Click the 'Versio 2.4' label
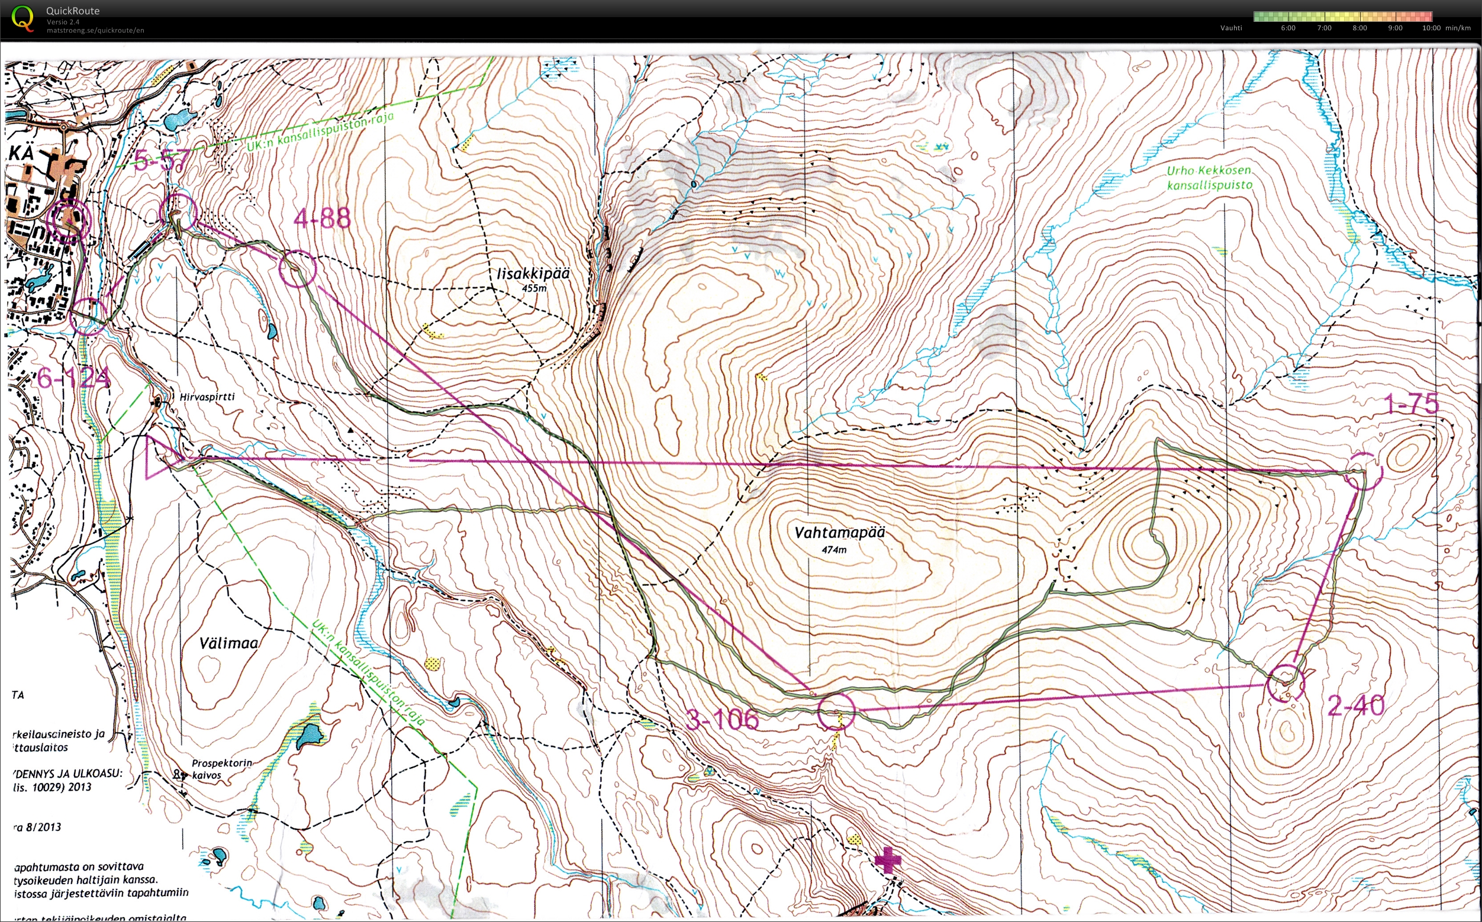 (x=63, y=22)
